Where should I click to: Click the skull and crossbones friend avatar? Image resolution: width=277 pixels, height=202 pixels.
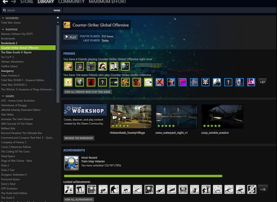pos(206,82)
